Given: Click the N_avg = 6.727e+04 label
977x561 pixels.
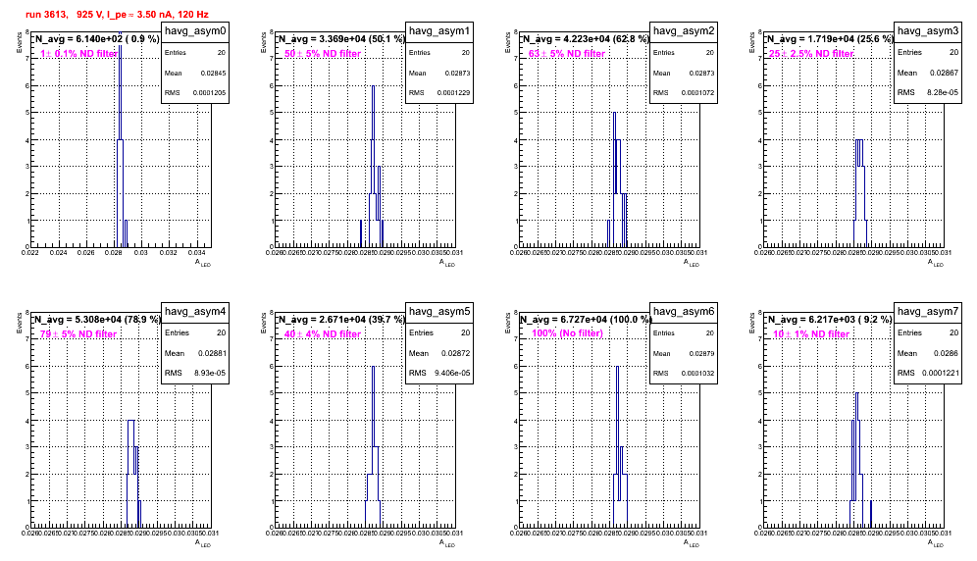Looking at the screenshot, I should tap(586, 320).
